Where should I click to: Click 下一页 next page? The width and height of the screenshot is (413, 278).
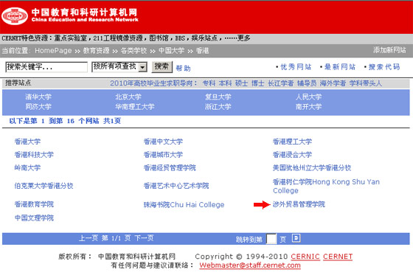click(x=144, y=238)
